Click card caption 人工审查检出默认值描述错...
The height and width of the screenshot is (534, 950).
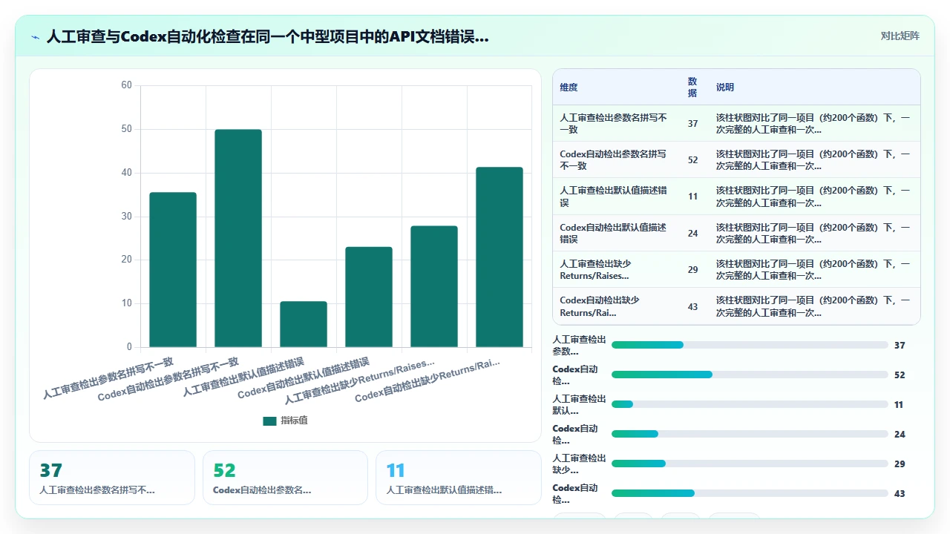(x=445, y=490)
